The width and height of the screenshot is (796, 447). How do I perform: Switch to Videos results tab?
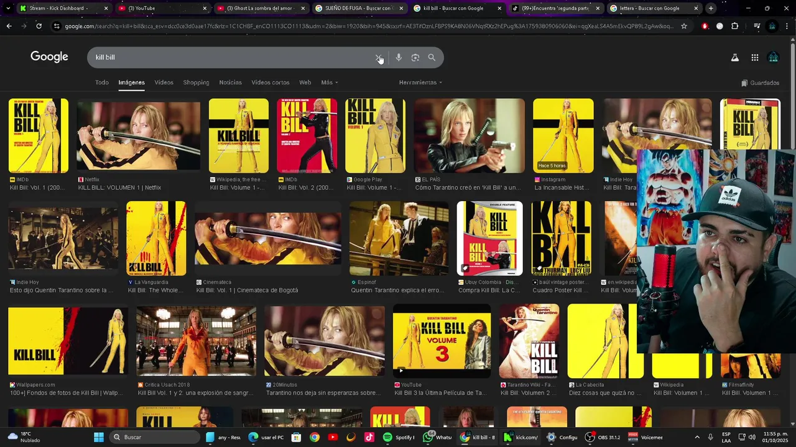pos(164,83)
